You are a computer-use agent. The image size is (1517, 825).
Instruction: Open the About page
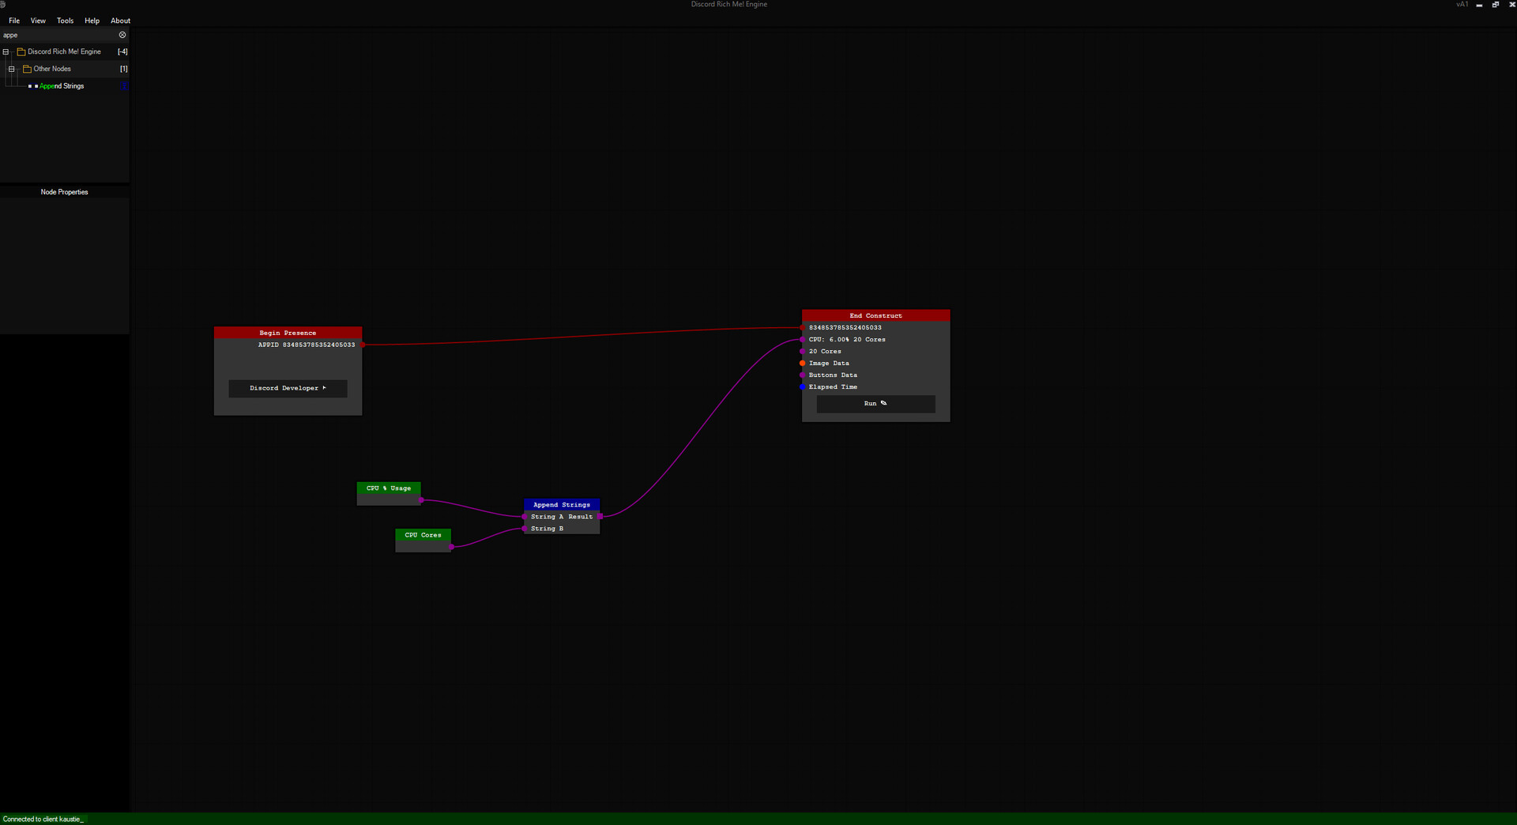(x=119, y=21)
